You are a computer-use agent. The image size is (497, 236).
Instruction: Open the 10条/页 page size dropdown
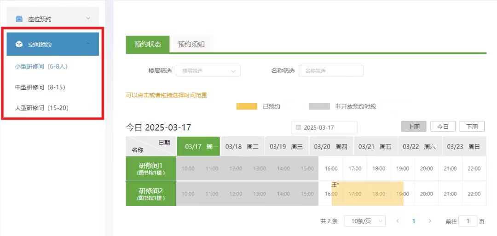click(x=365, y=221)
